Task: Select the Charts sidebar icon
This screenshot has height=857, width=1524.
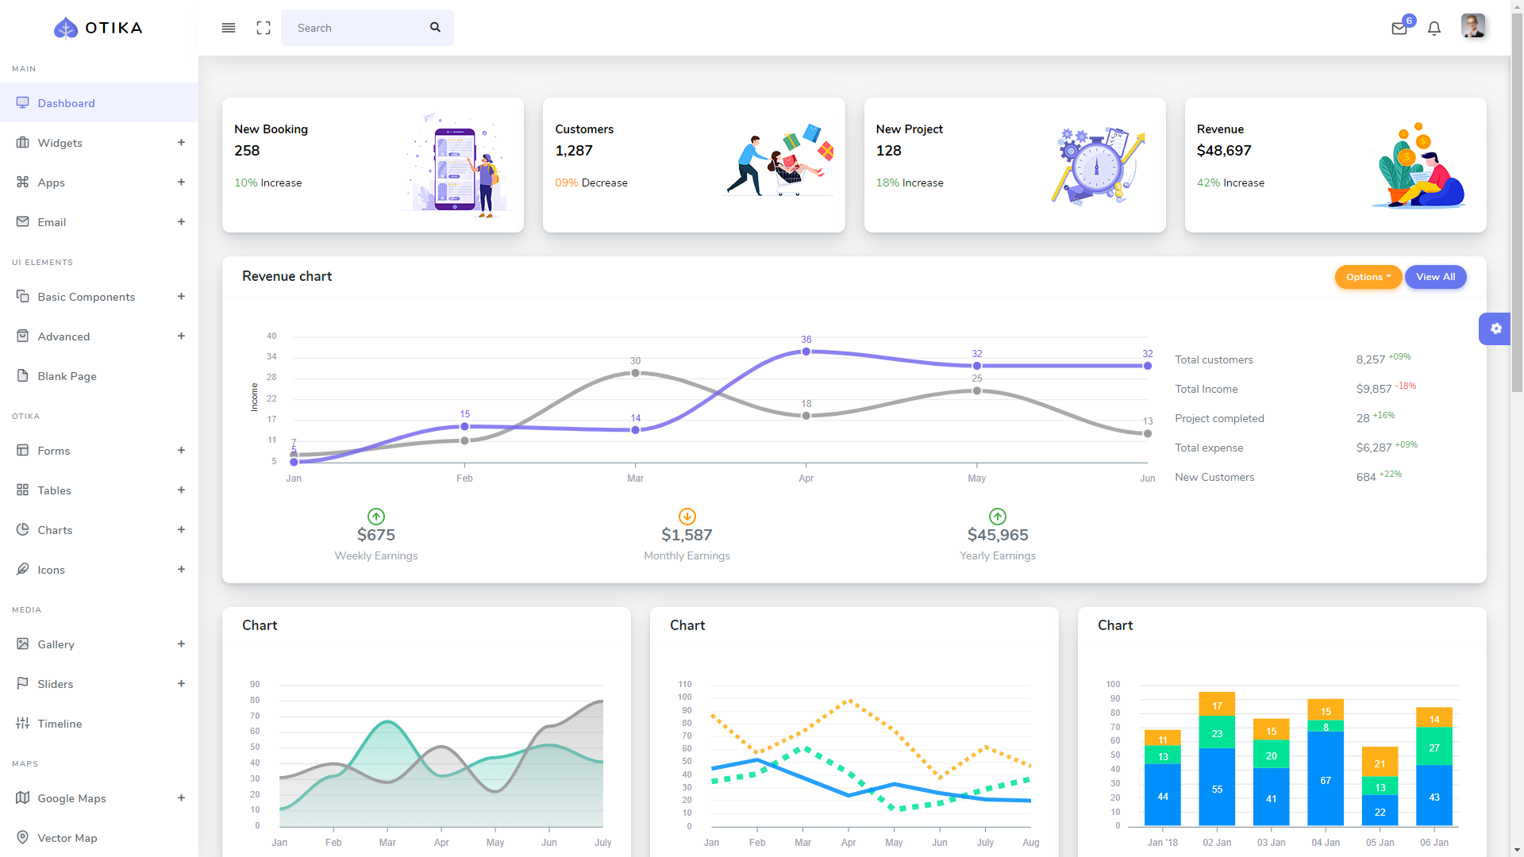Action: tap(23, 528)
